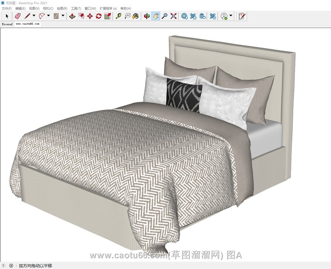Activate the Zoom Extents tool
The image size is (331, 269).
tap(174, 16)
